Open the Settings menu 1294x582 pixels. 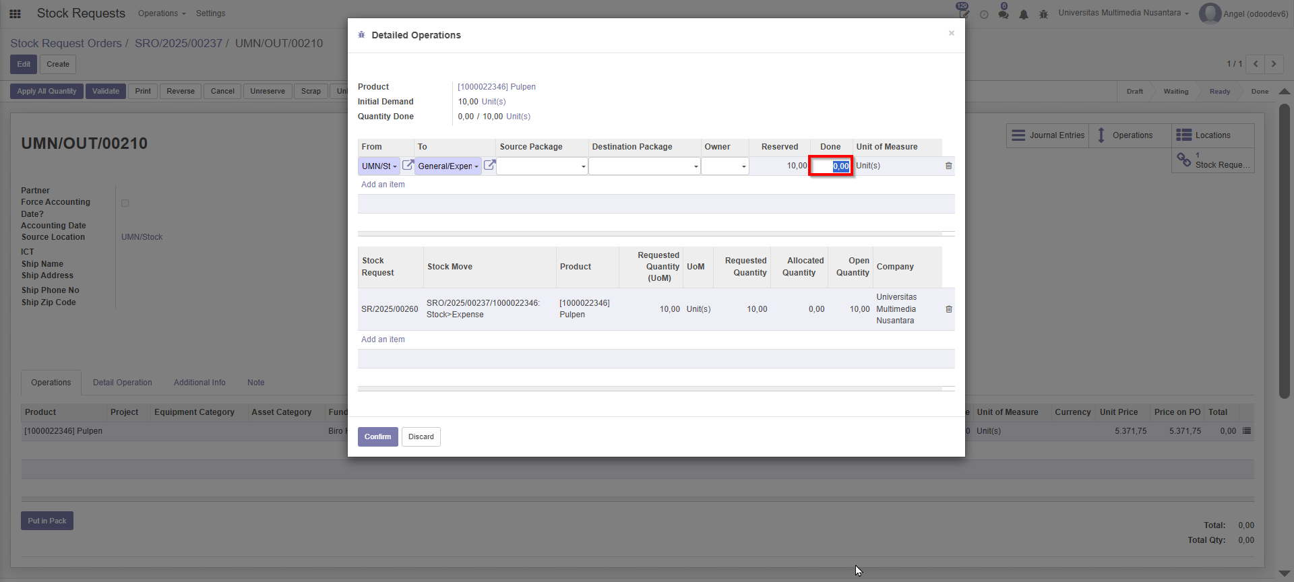[210, 13]
